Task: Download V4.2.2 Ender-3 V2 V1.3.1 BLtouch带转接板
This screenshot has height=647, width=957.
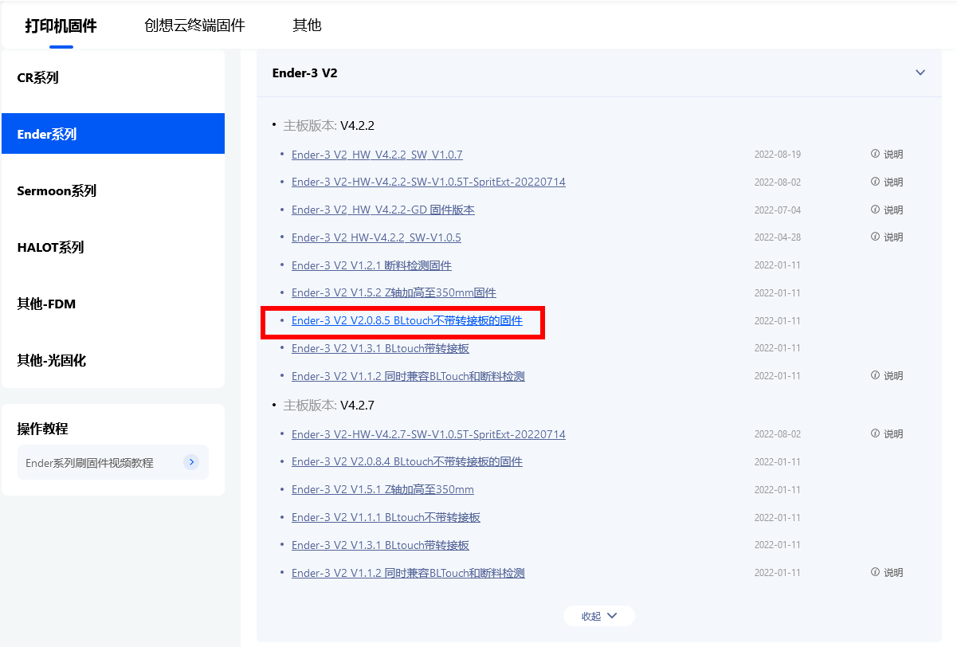Action: point(380,348)
